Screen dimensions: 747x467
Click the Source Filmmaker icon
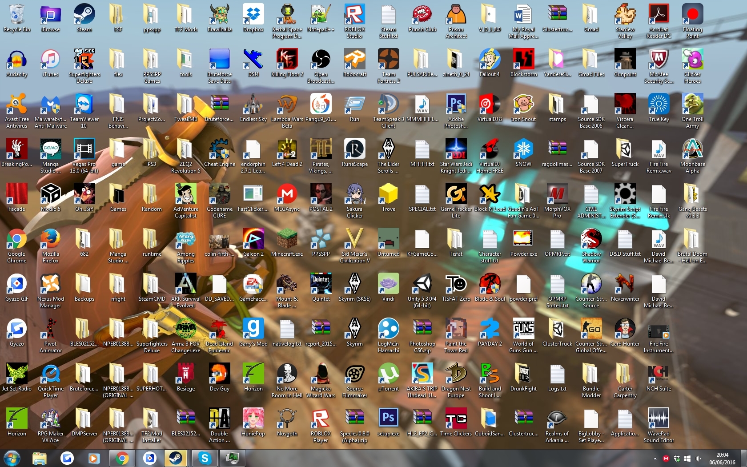pos(355,381)
